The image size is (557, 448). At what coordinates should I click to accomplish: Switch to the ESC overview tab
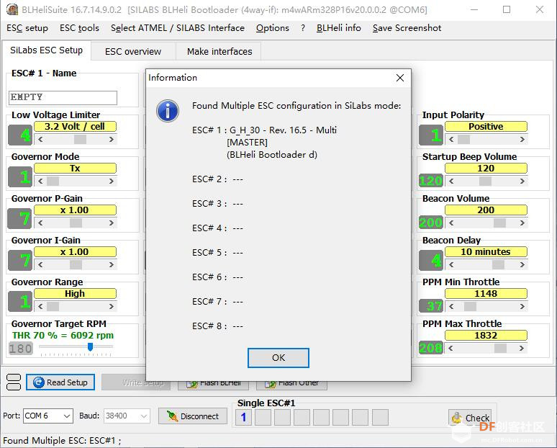[133, 52]
